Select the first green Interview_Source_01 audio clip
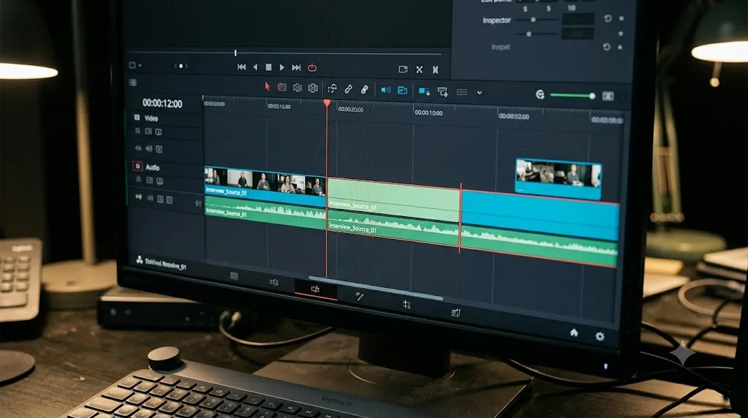This screenshot has height=418, width=748. click(x=265, y=214)
